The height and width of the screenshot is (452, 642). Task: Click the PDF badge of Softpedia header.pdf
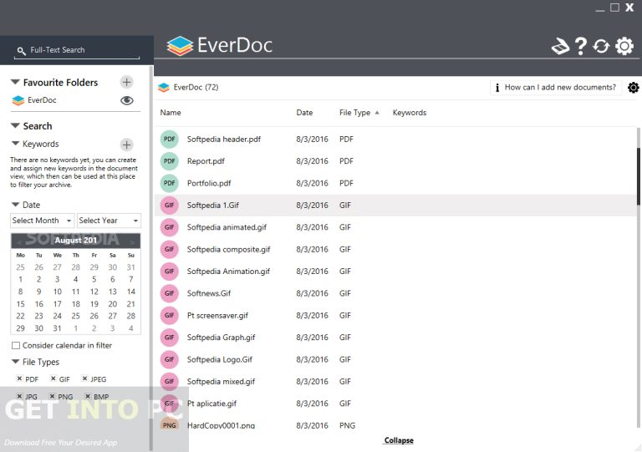[169, 139]
